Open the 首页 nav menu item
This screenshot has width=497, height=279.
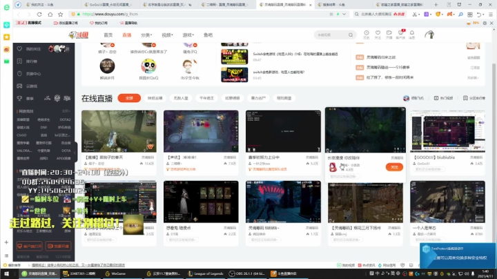point(108,35)
